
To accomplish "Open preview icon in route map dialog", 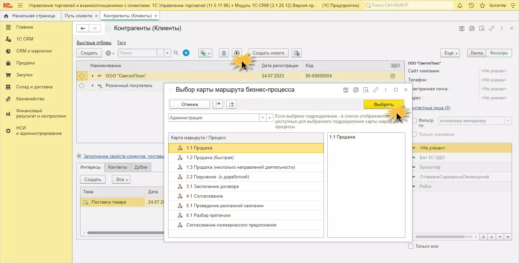I will 366,90.
